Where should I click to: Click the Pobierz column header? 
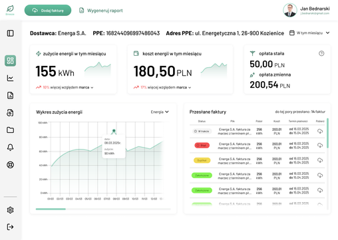pyautogui.click(x=320, y=121)
